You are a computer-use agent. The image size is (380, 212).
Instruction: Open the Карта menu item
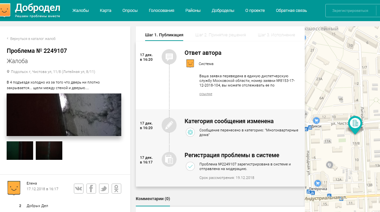(105, 11)
